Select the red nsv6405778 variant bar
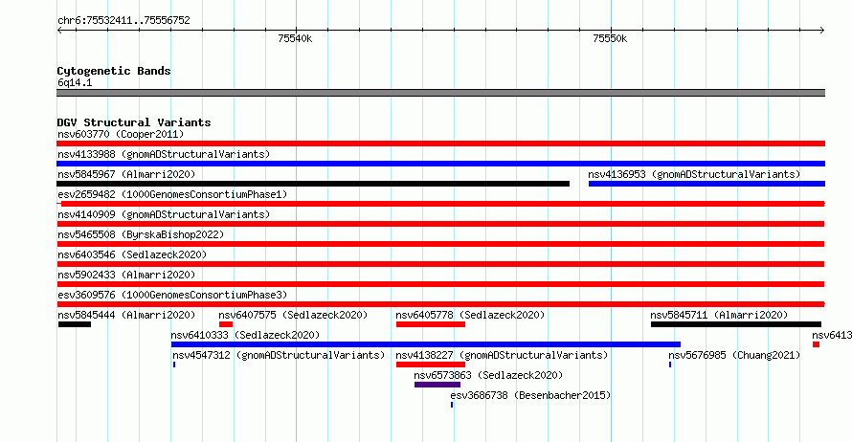 click(431, 324)
